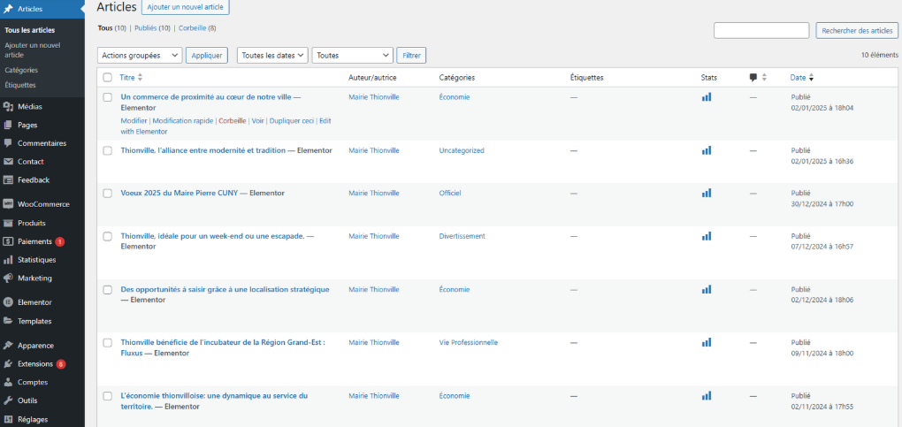Image resolution: width=902 pixels, height=427 pixels.
Task: Click Voir link under first article
Action: tap(257, 121)
